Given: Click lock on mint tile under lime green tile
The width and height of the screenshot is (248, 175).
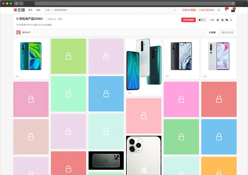Looking at the screenshot, I should [x=69, y=94].
